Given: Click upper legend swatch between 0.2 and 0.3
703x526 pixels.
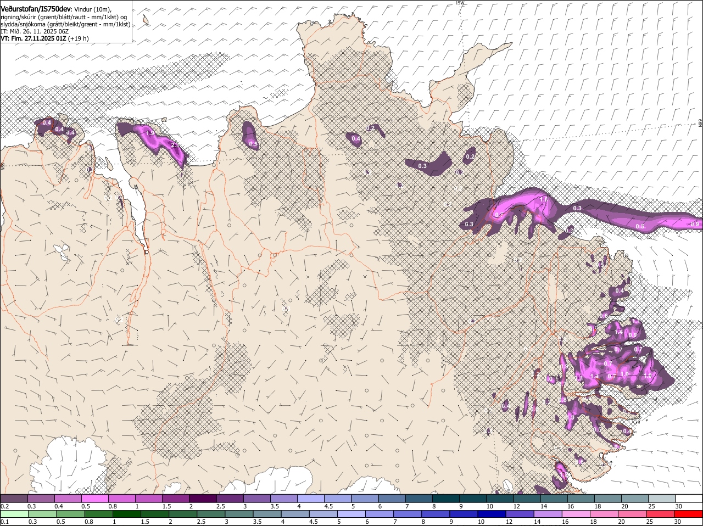Looking at the screenshot, I should 14,498.
